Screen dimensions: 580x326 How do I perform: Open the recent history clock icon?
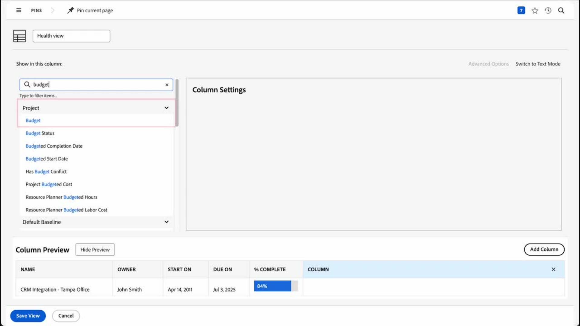click(548, 11)
